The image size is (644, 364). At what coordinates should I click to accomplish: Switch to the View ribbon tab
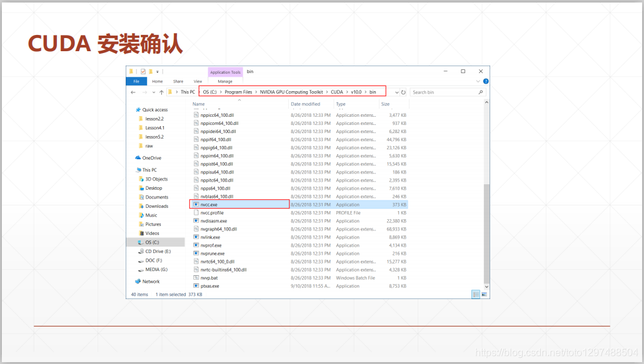[198, 81]
